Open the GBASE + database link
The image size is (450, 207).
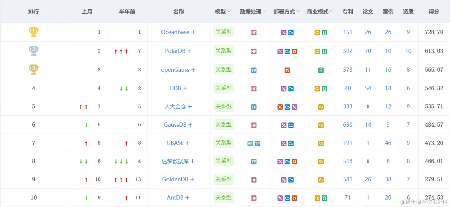tap(178, 143)
